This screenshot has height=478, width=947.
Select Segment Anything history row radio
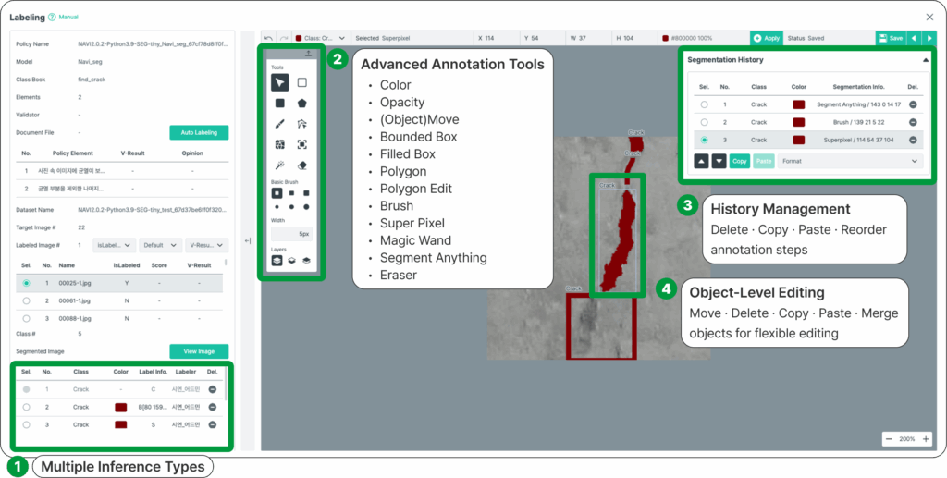(705, 104)
